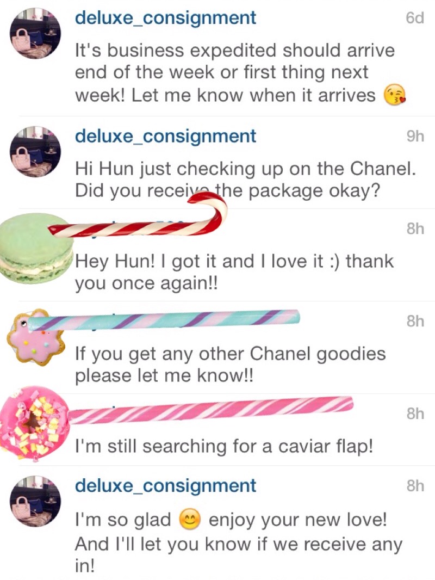Tap deluxe_consignment avatar on 9h comment
The width and height of the screenshot is (435, 580).
(x=35, y=152)
